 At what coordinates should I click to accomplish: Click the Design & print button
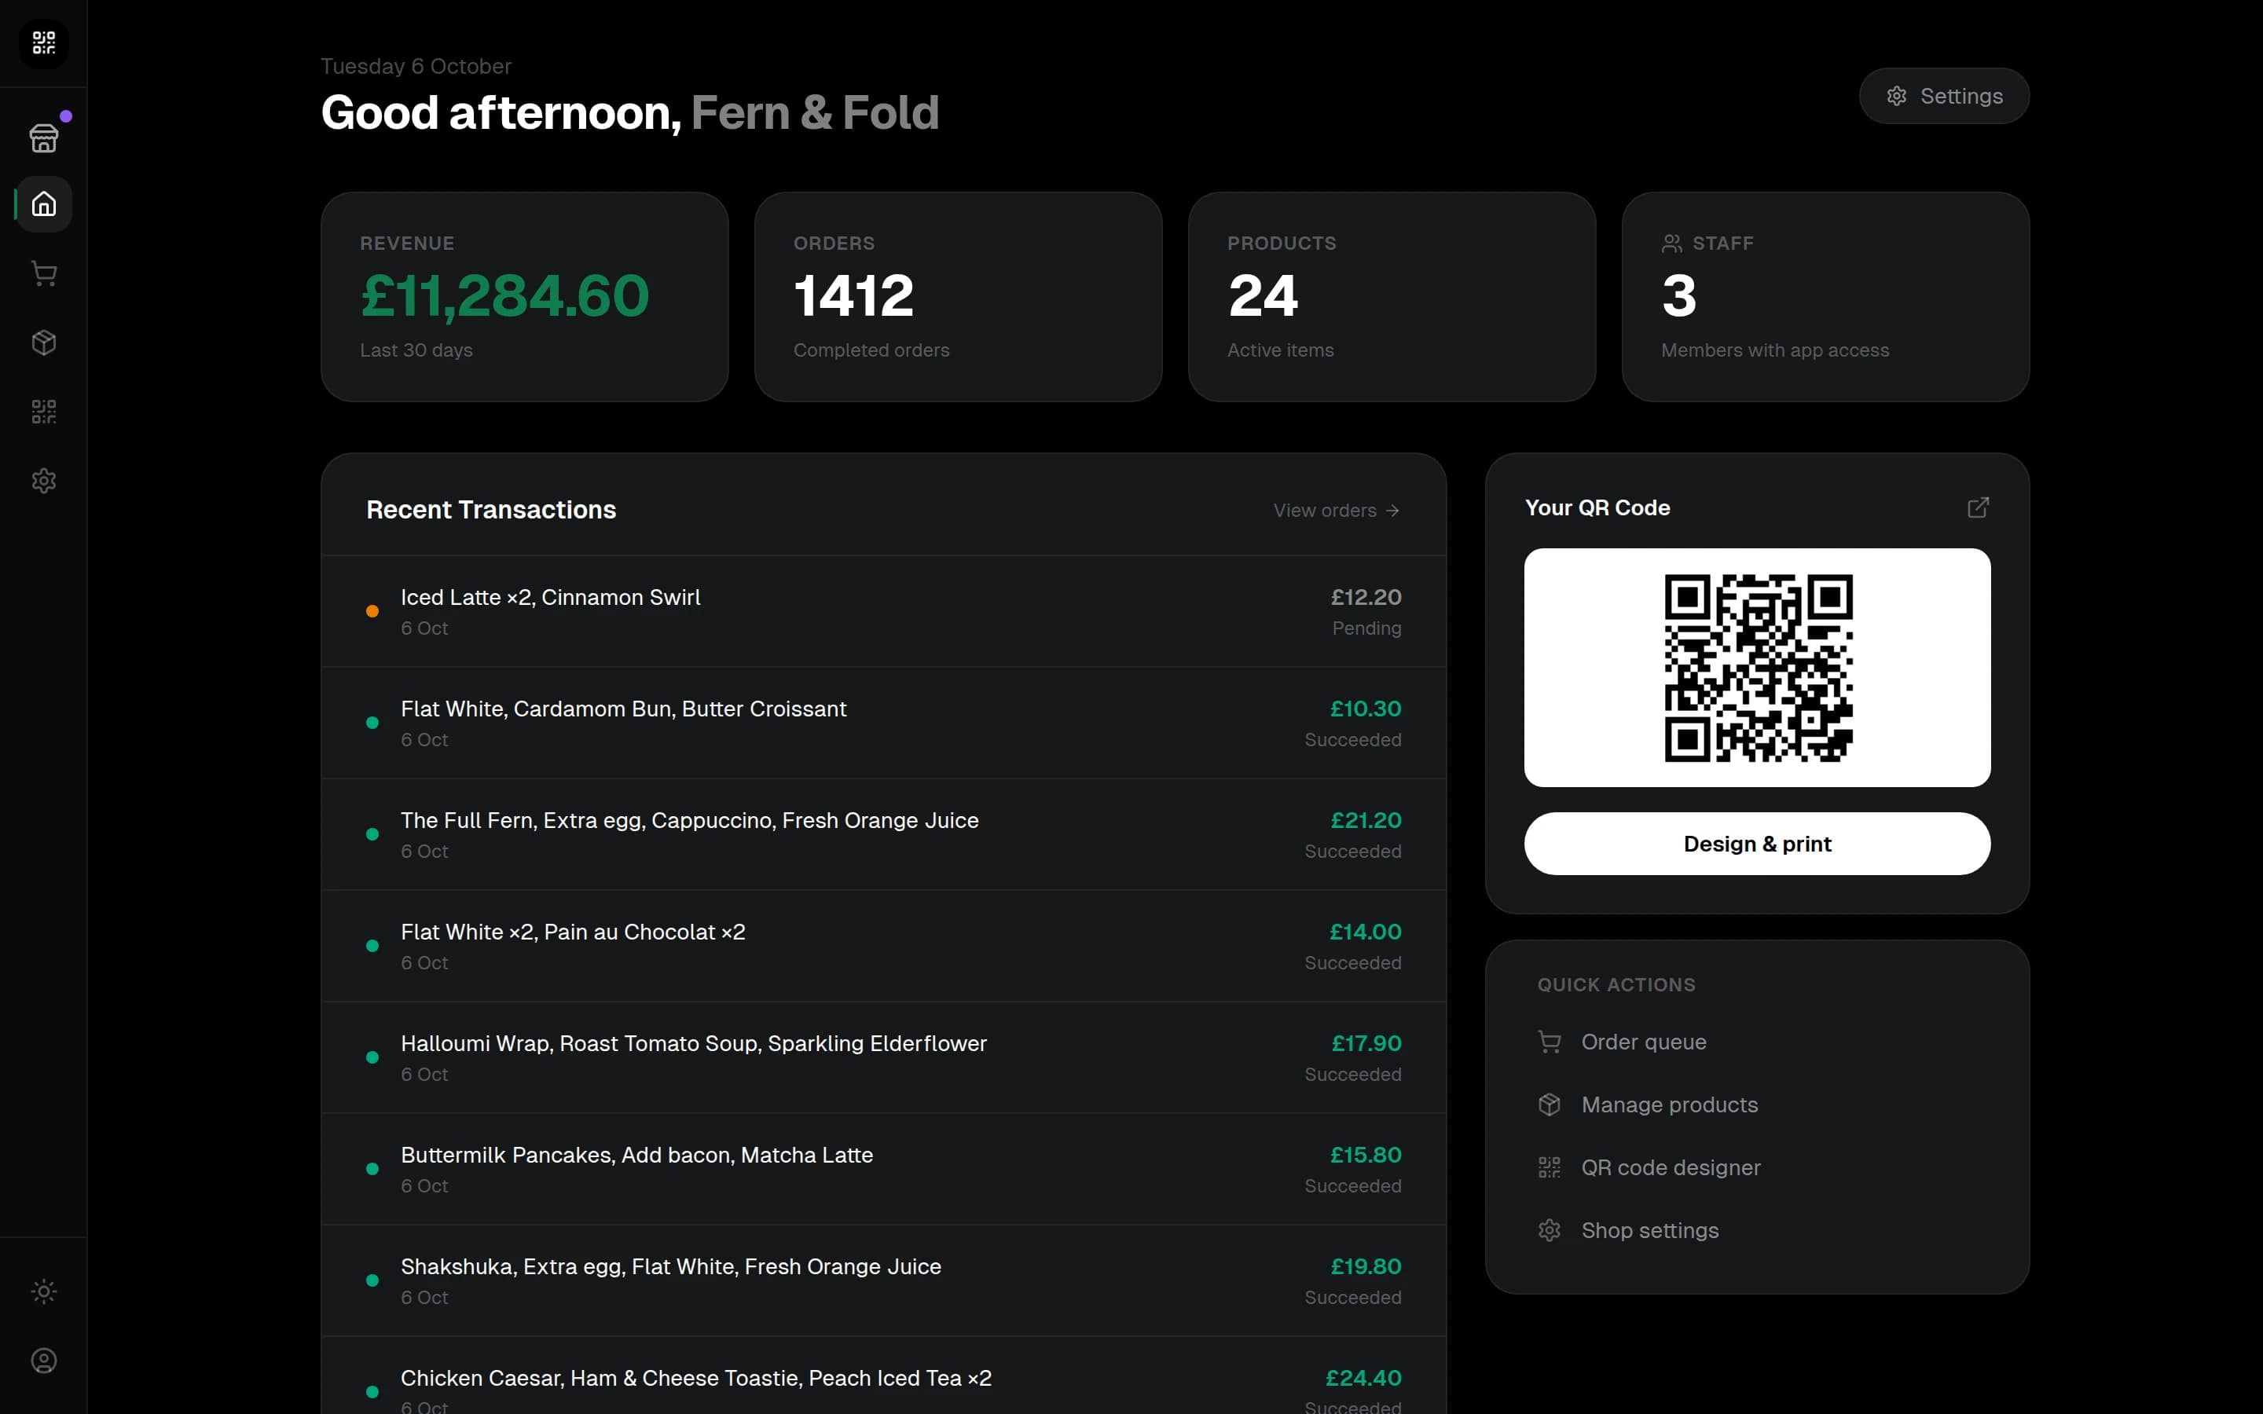pos(1757,844)
